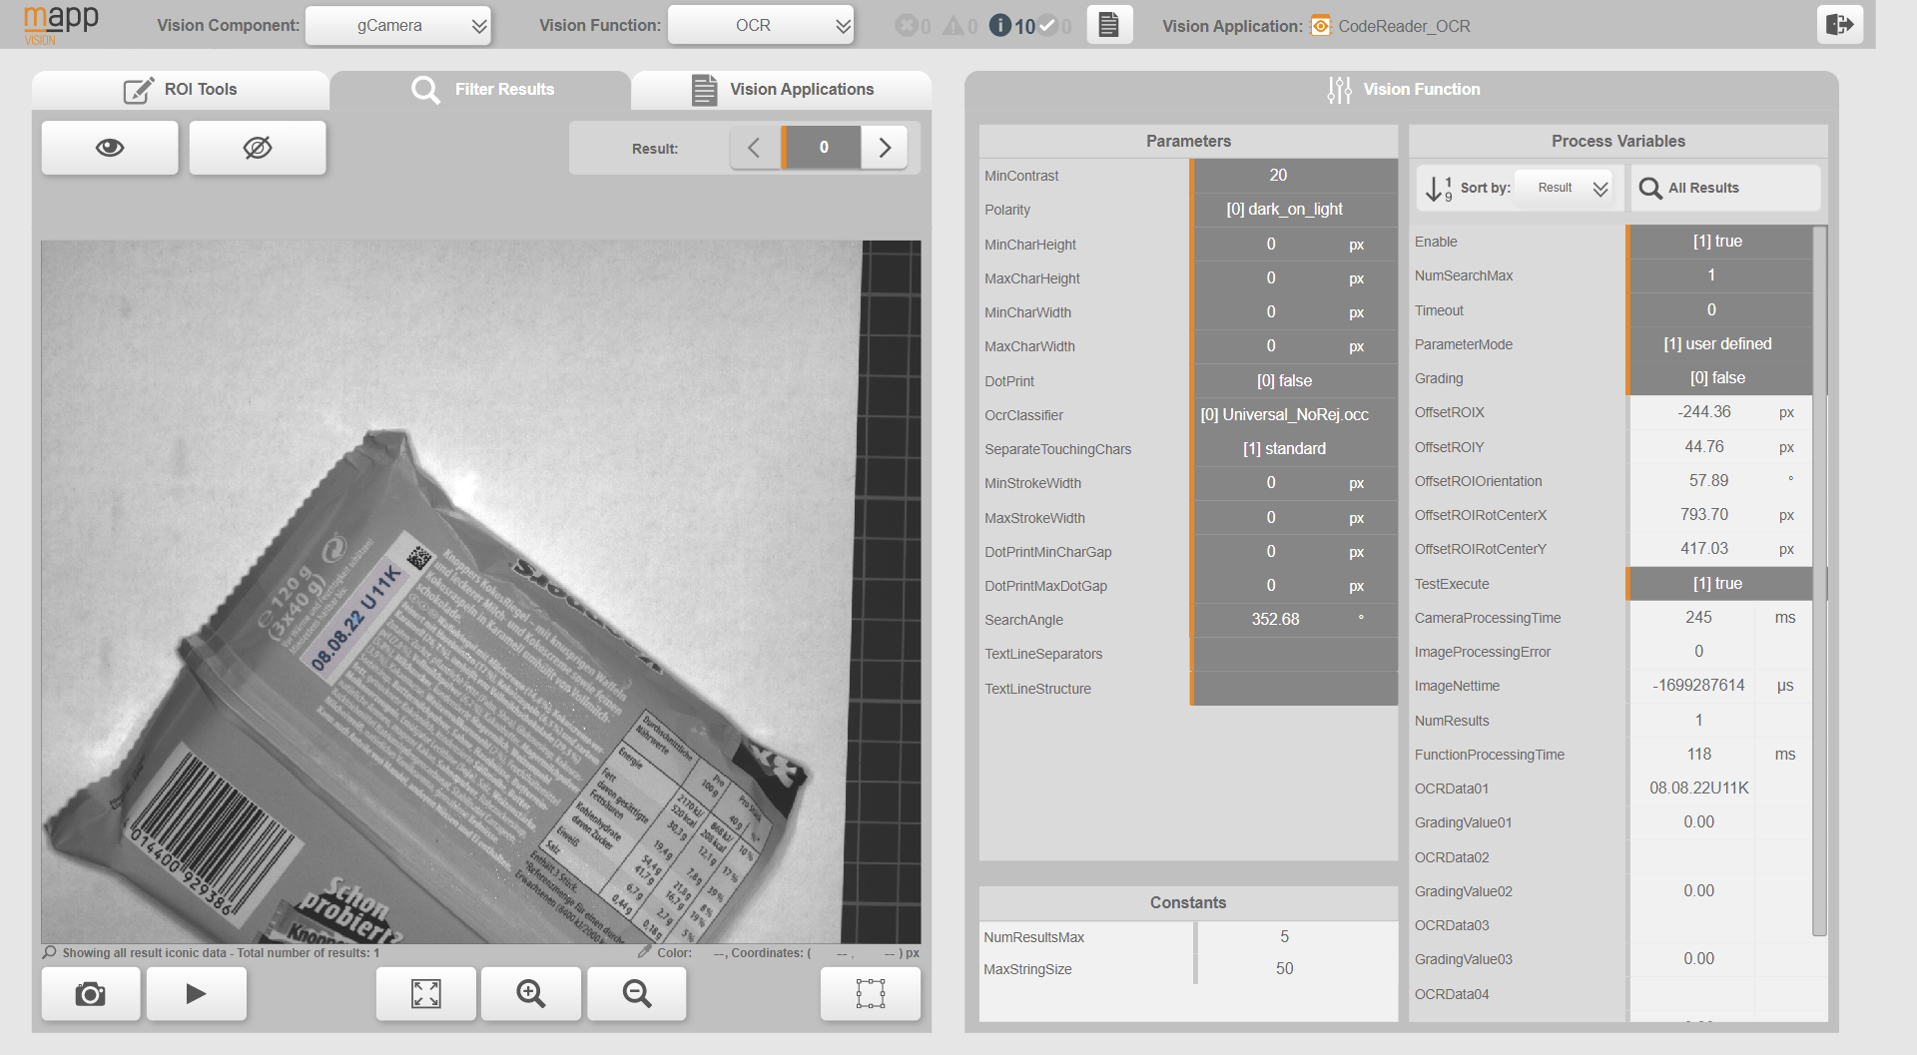Click the Result index field showing 0
1917x1055 pixels.
tap(822, 148)
